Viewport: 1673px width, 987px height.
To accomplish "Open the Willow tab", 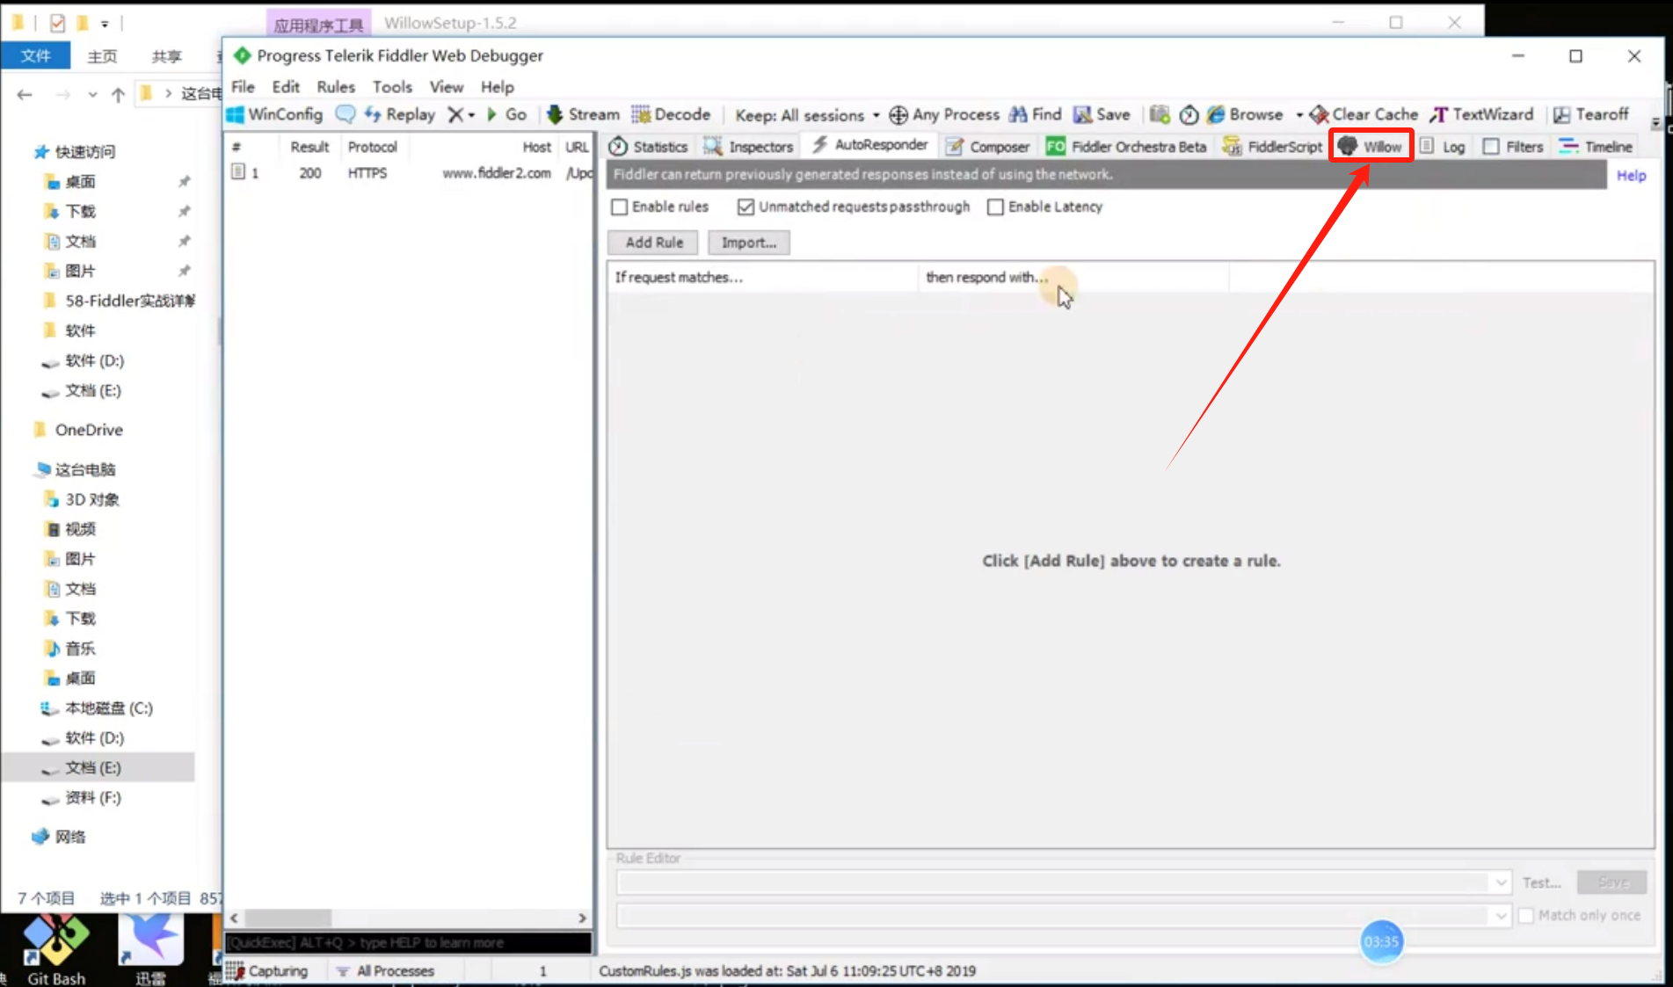I will pyautogui.click(x=1371, y=147).
